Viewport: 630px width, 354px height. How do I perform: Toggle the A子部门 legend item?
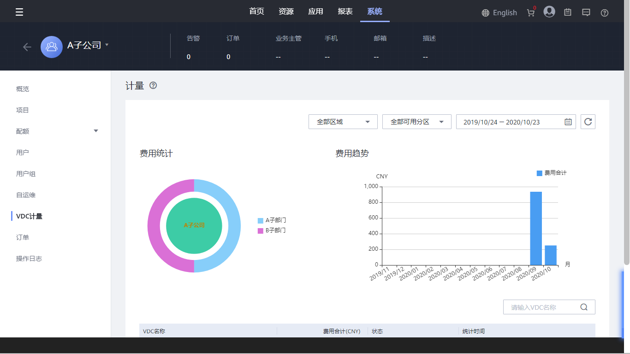click(x=272, y=220)
